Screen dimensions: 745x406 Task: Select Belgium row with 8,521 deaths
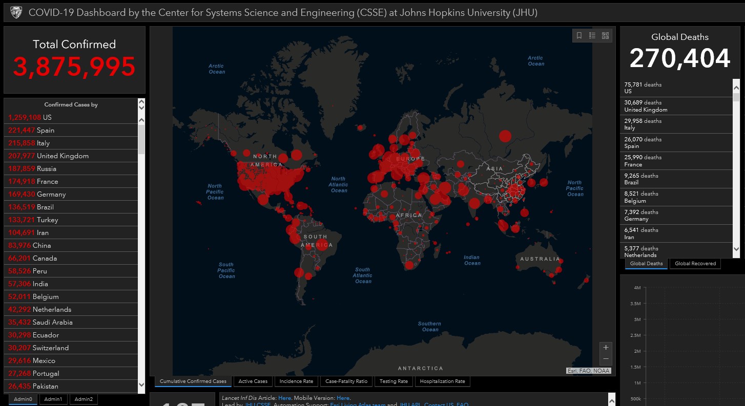pos(676,197)
